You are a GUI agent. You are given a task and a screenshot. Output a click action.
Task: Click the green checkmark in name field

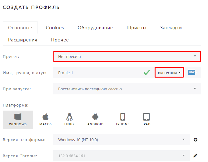pos(146,73)
